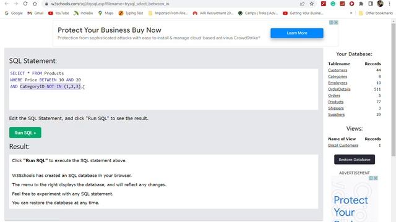Open the red play-button extension icon
Screen dimensions: 396x222
[351, 4]
